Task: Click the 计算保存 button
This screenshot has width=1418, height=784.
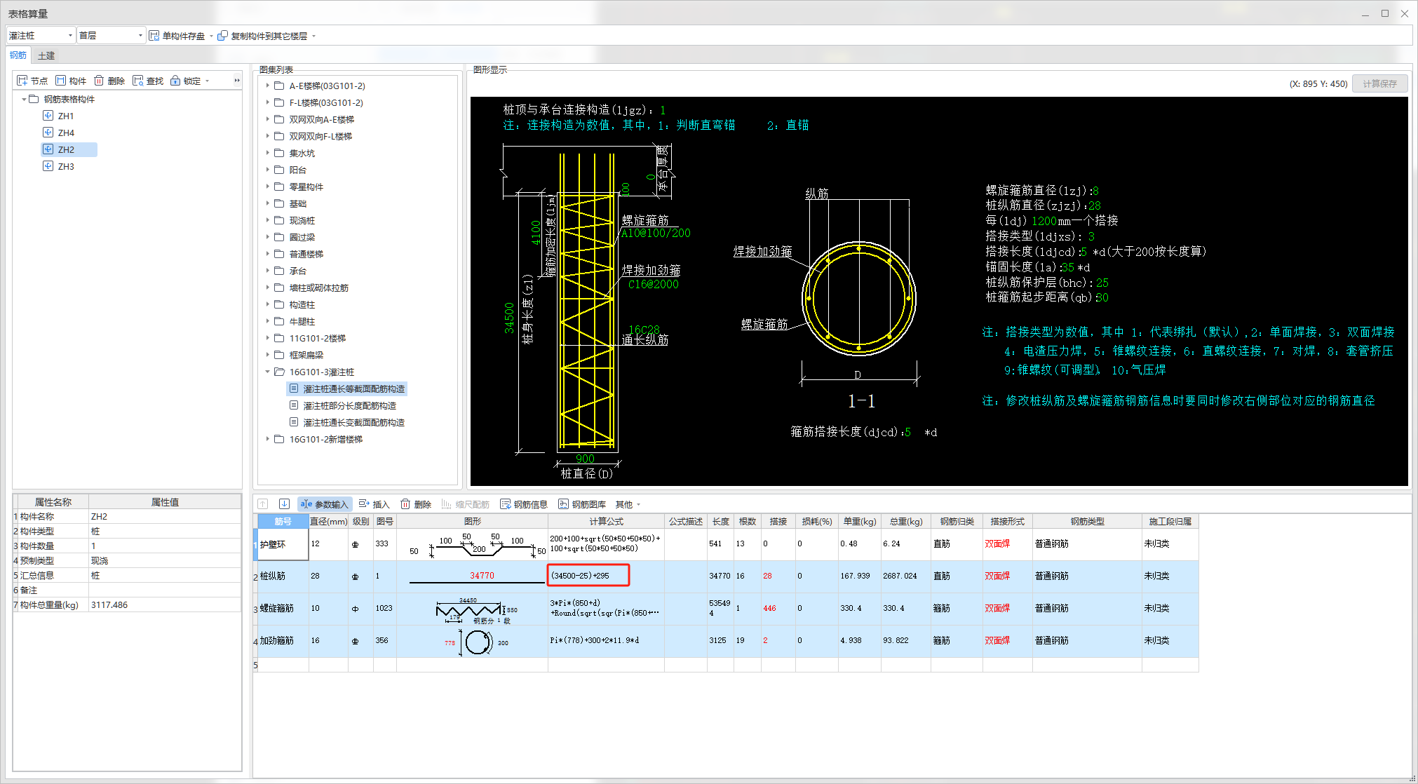Action: pos(1379,83)
